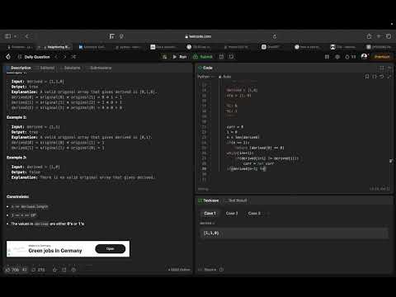The image size is (396, 297).
Task: Open the notes icon next to Submit
Action: [x=221, y=57]
